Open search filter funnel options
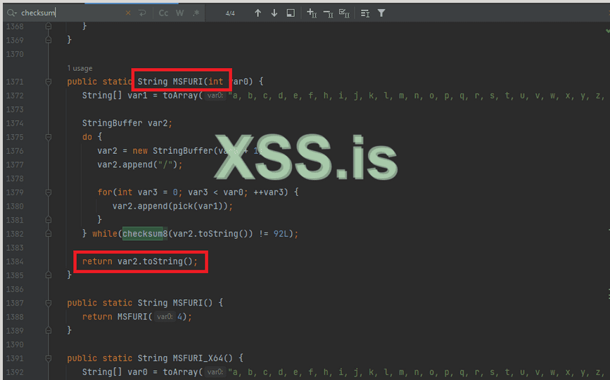This screenshot has height=380, width=610. tap(381, 13)
